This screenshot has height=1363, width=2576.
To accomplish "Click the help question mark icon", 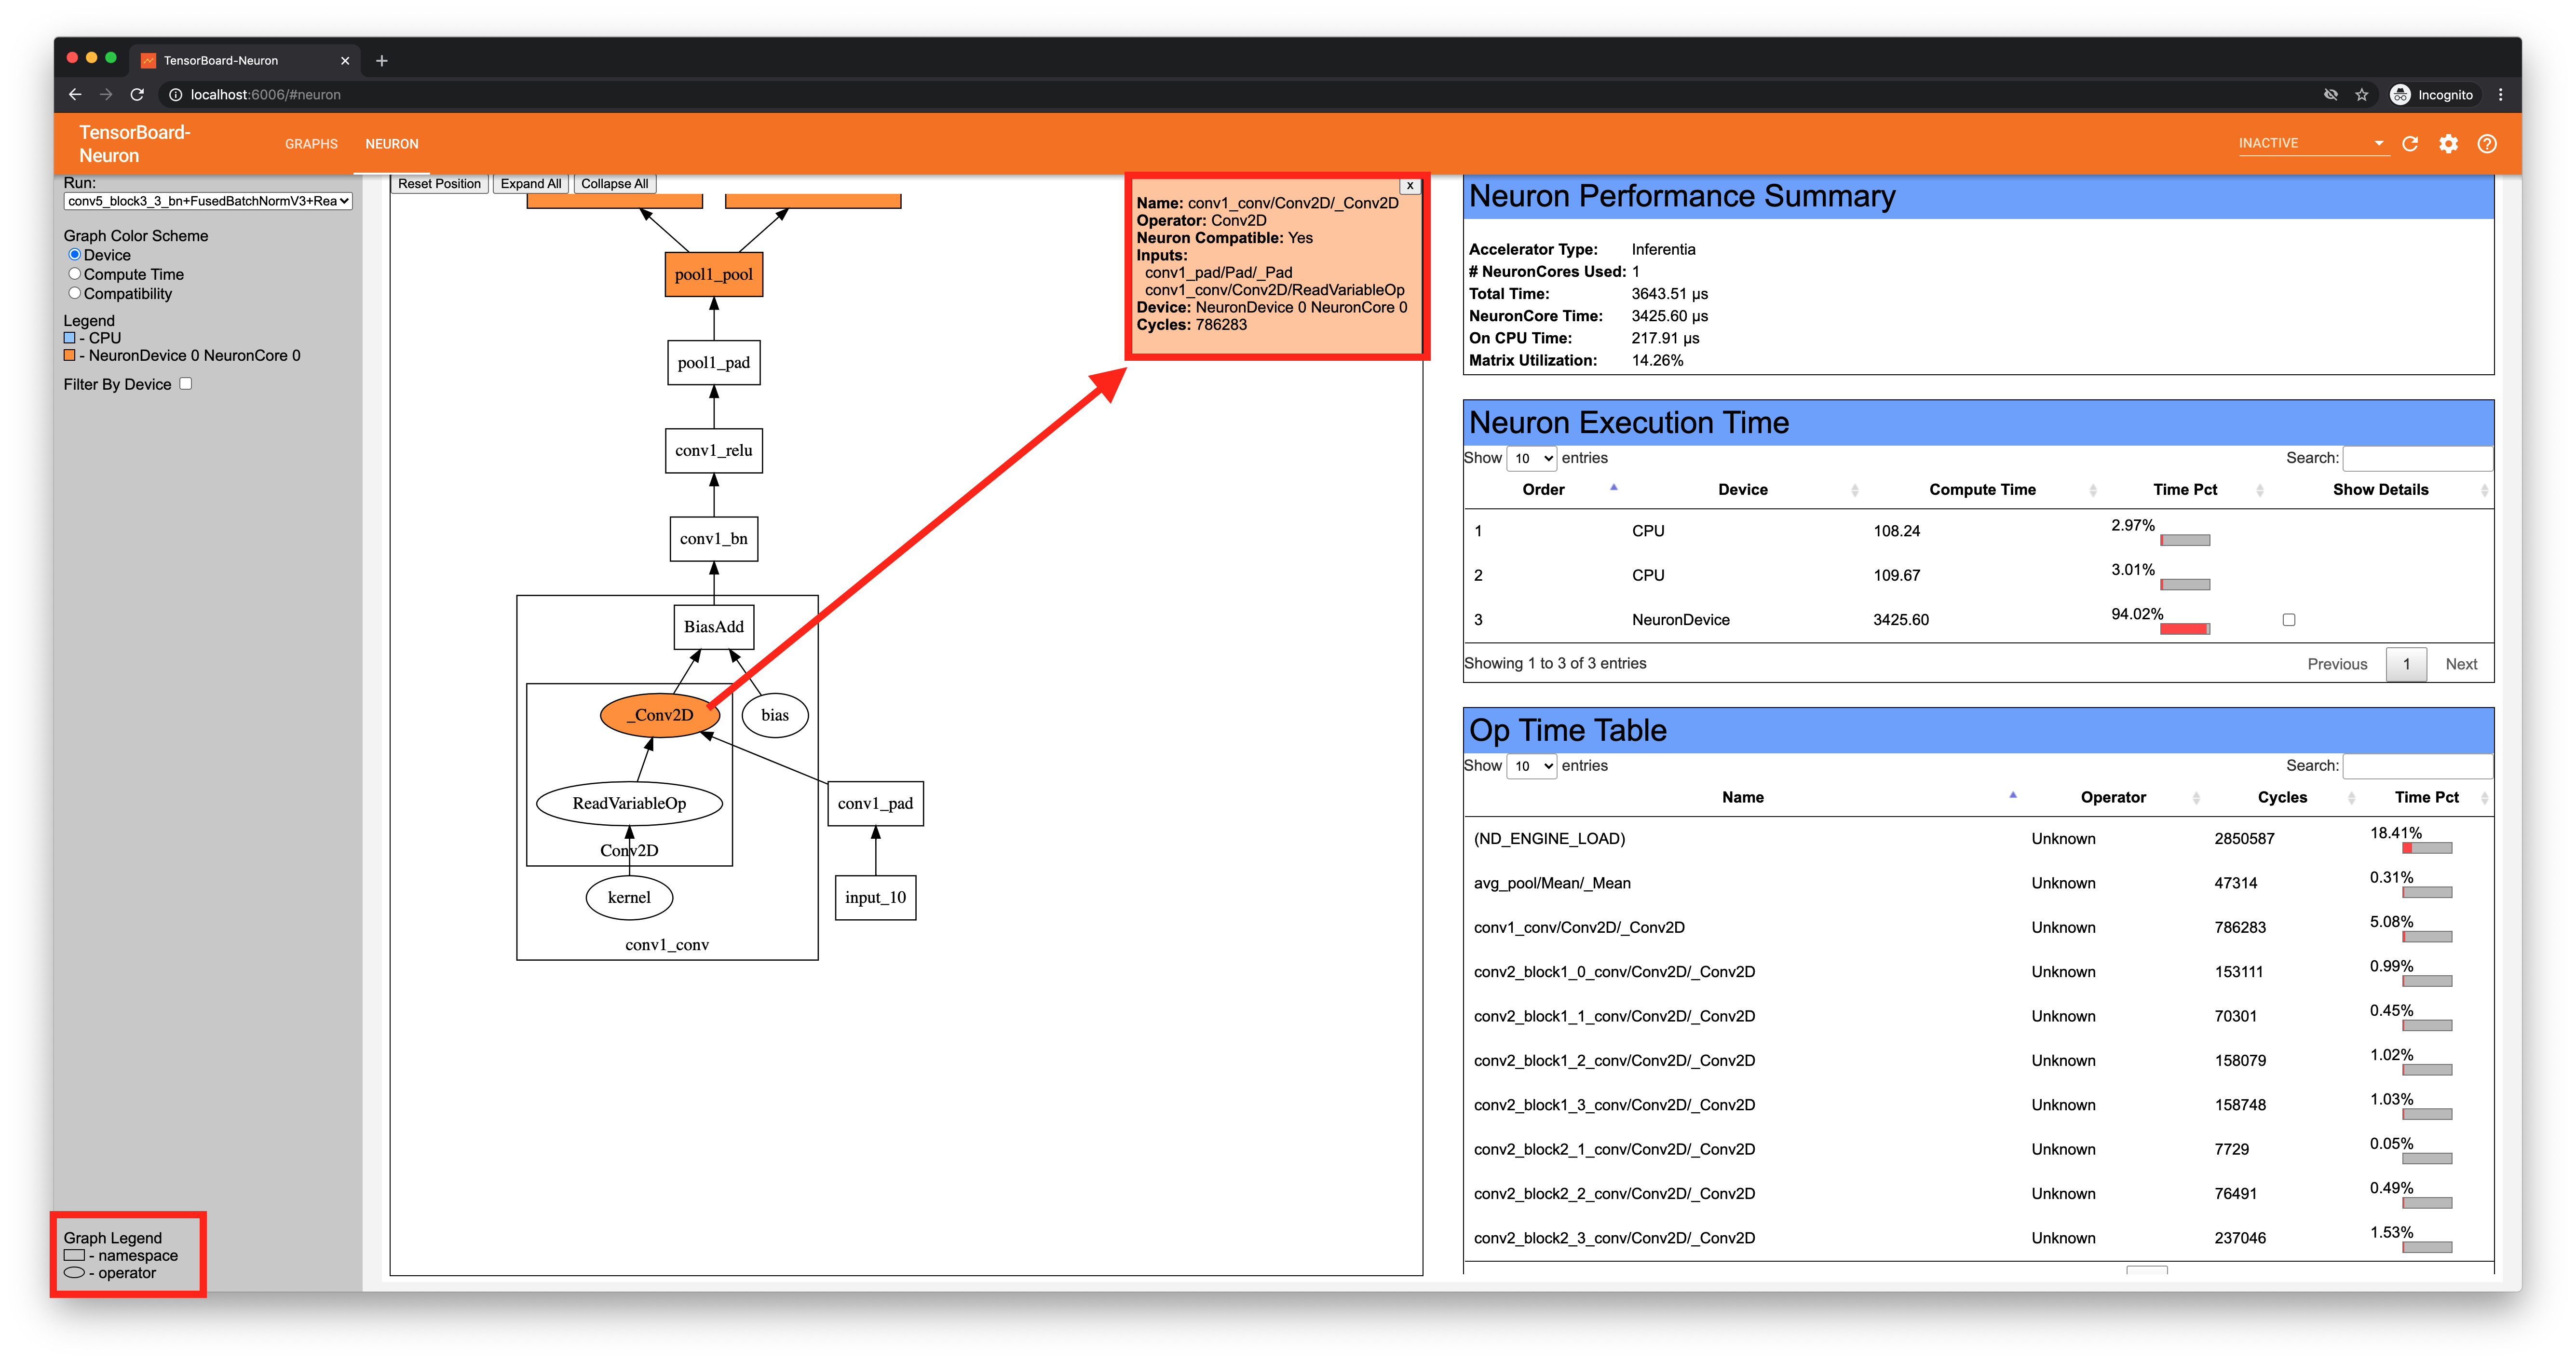I will [2487, 144].
